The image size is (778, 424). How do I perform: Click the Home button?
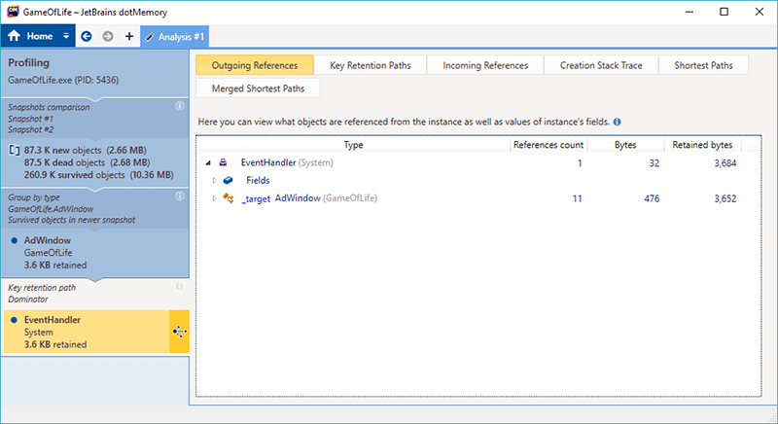(30, 36)
